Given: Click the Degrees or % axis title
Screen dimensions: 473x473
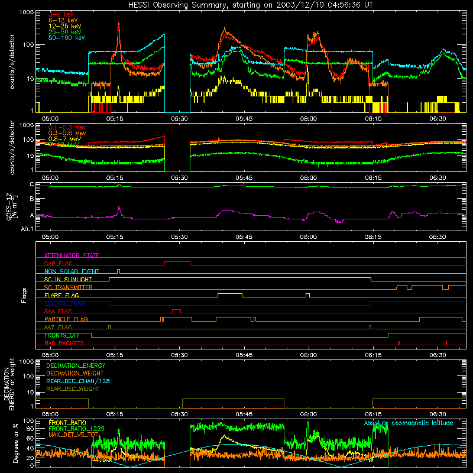Looking at the screenshot, I should tap(15, 443).
